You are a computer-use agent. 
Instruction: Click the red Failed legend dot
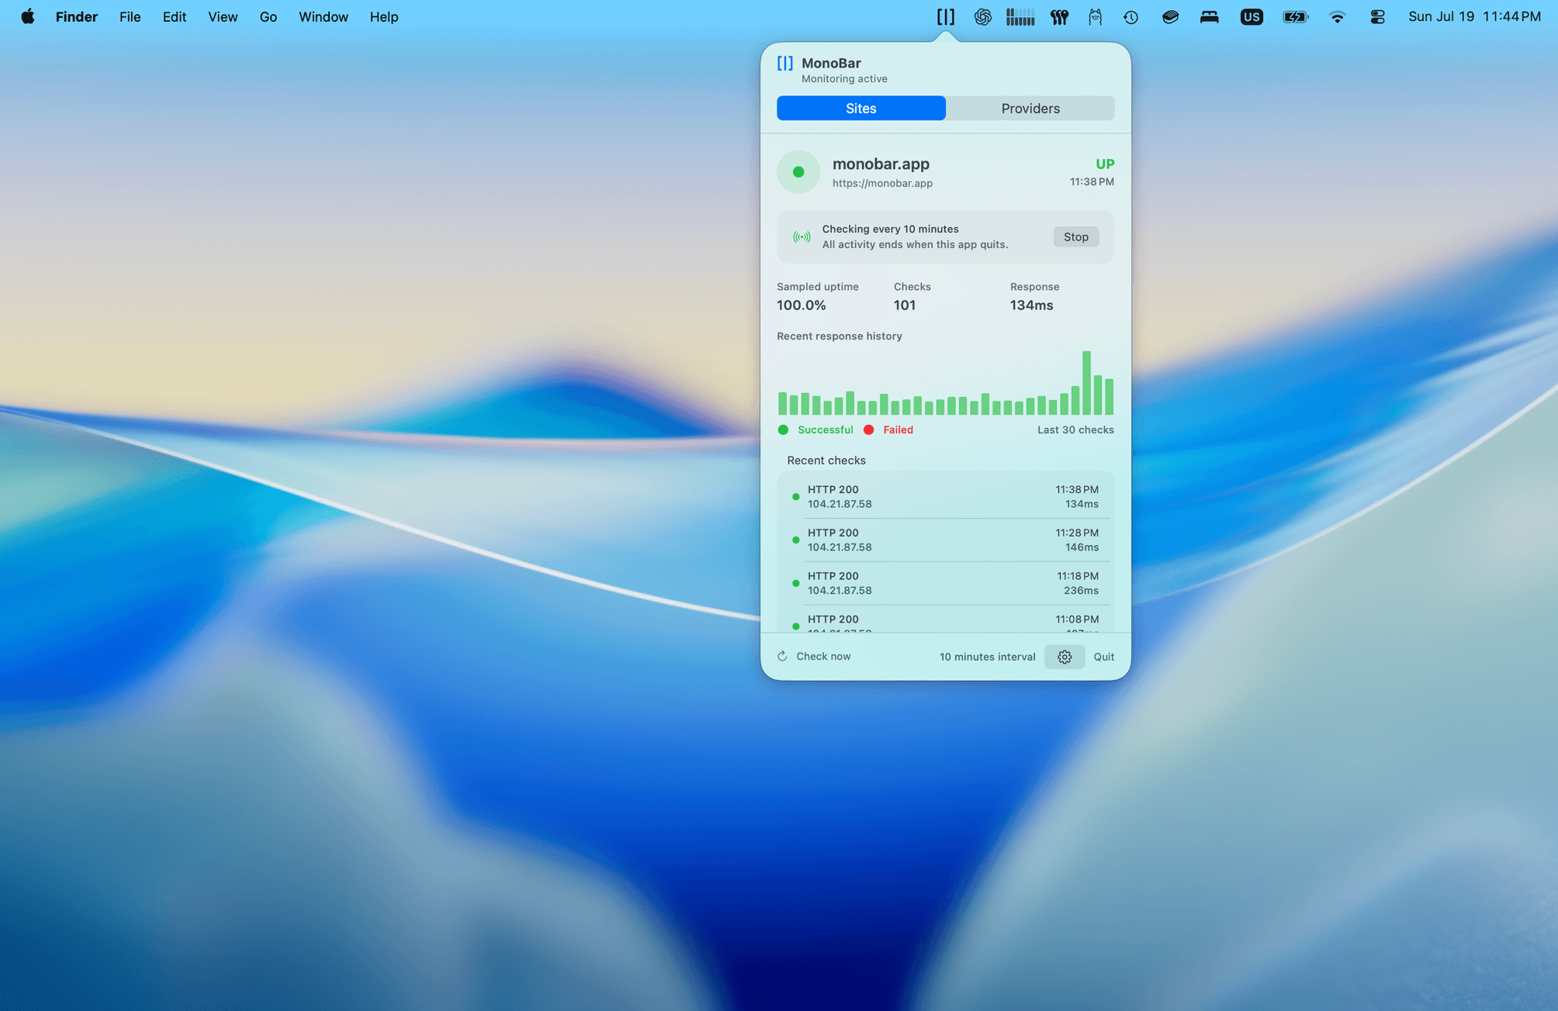pyautogui.click(x=868, y=430)
